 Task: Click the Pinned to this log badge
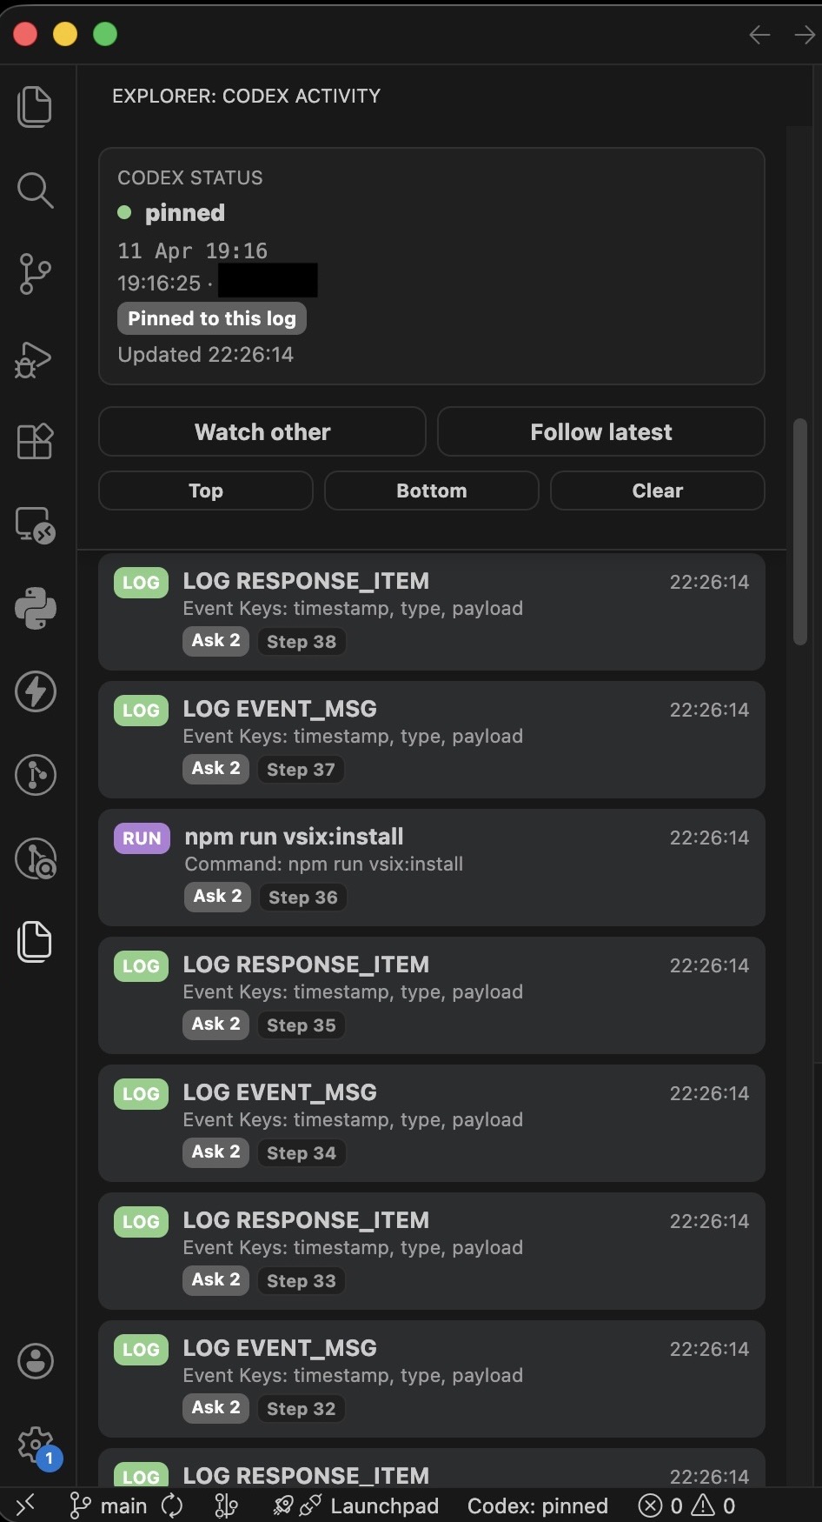(211, 318)
